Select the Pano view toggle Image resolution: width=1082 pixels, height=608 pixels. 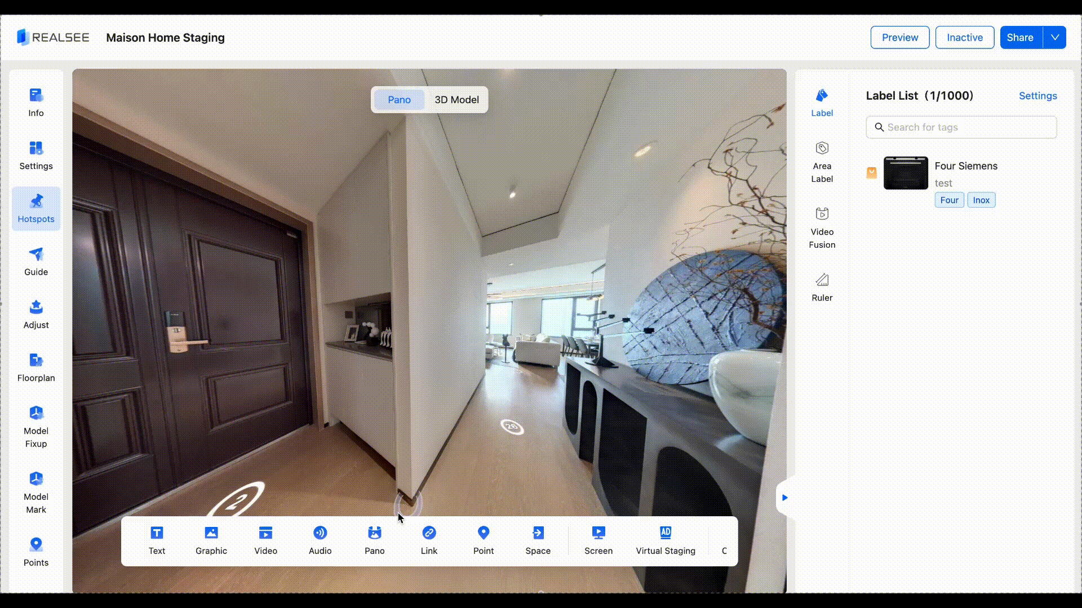[399, 100]
